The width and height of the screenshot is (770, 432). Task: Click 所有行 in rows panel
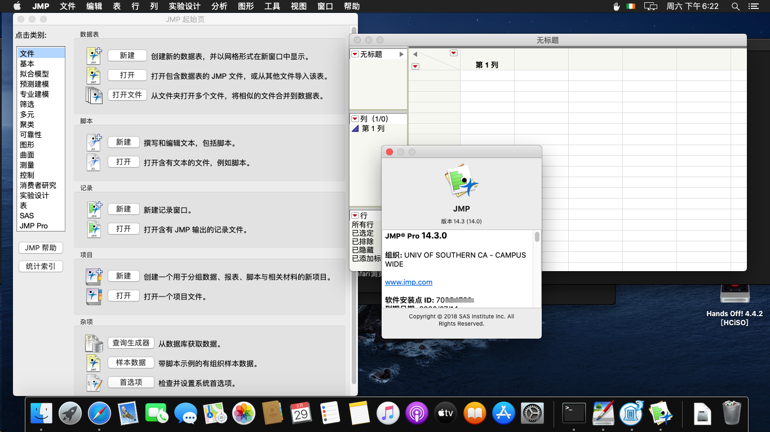362,224
